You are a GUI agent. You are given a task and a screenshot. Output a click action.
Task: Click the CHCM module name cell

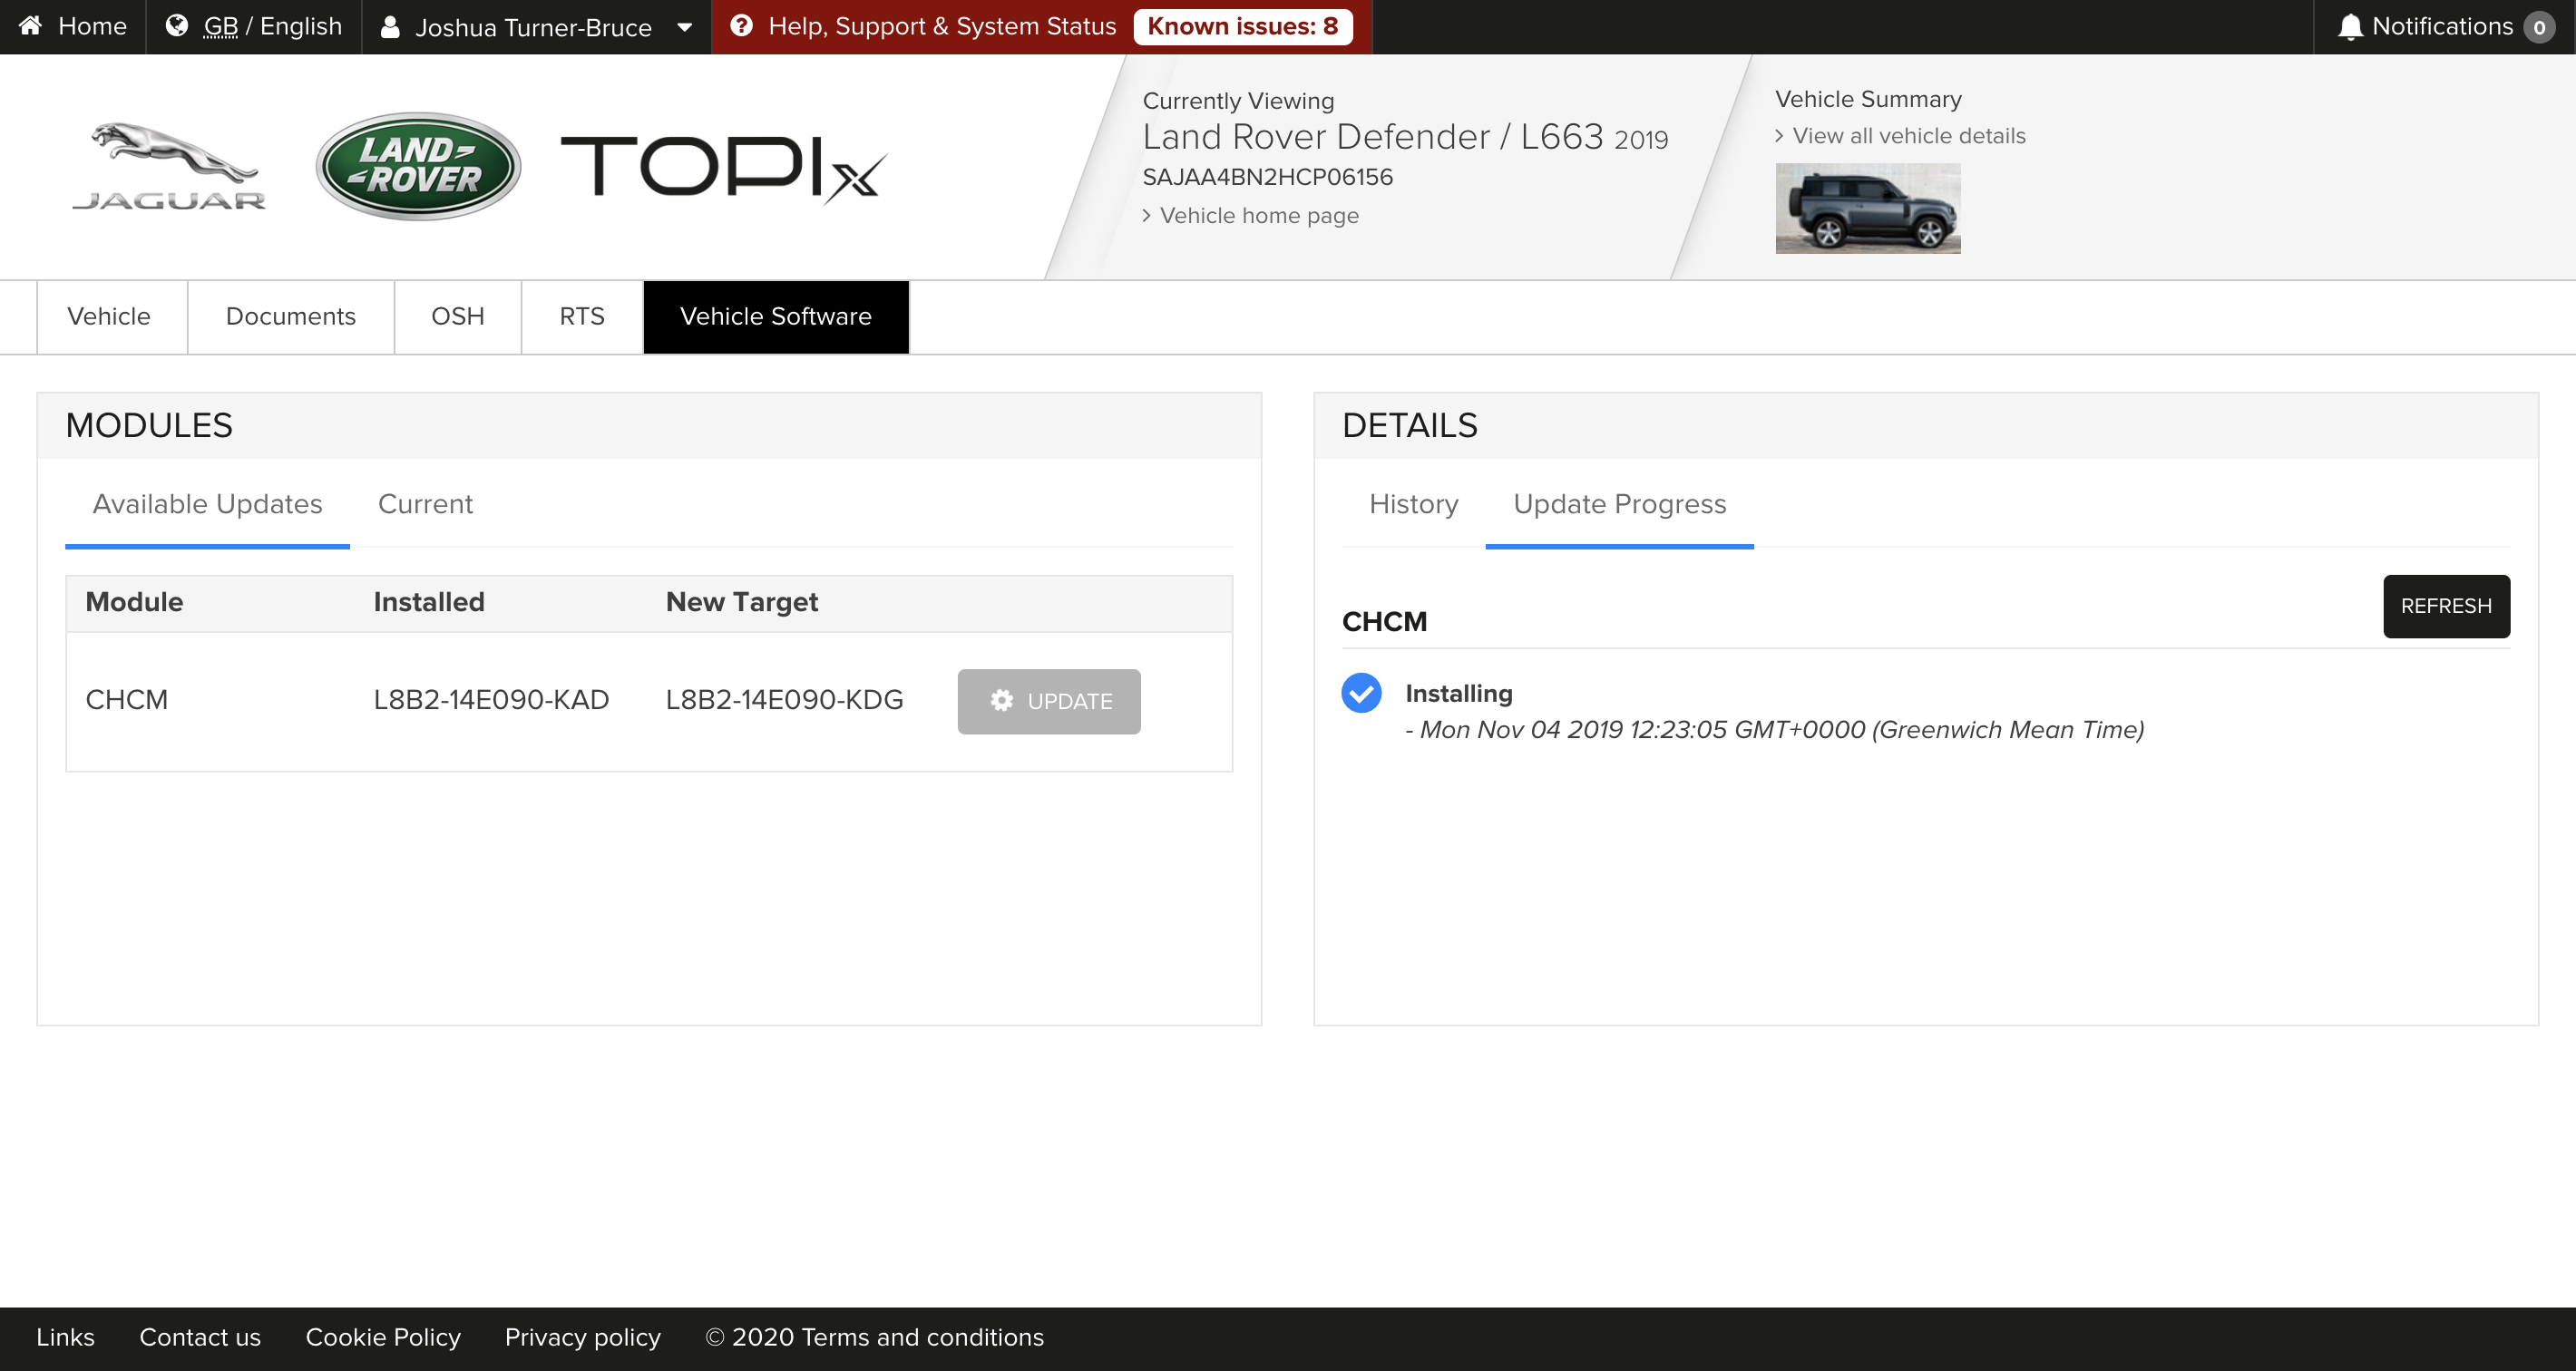click(127, 700)
